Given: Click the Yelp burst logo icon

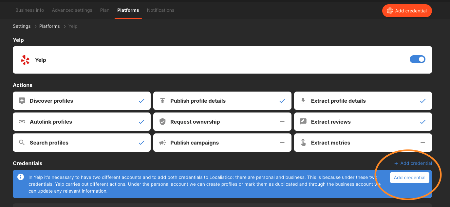Looking at the screenshot, I should [x=25, y=60].
